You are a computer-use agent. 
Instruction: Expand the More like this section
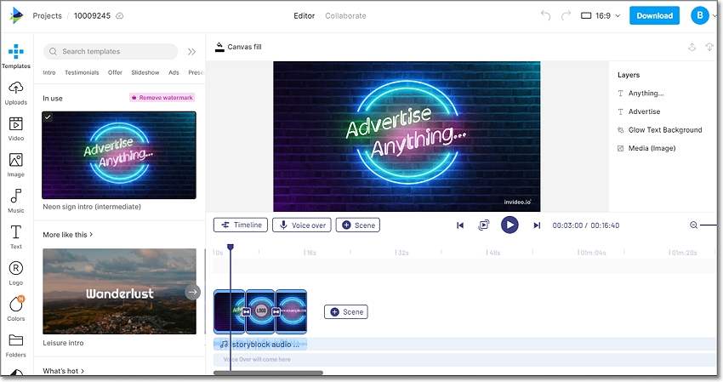point(68,235)
